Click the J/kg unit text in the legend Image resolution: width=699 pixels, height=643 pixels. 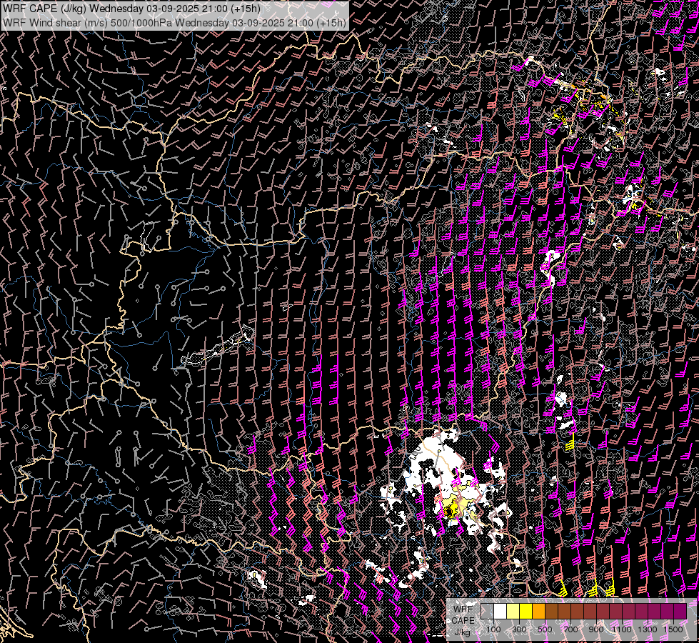click(x=462, y=632)
